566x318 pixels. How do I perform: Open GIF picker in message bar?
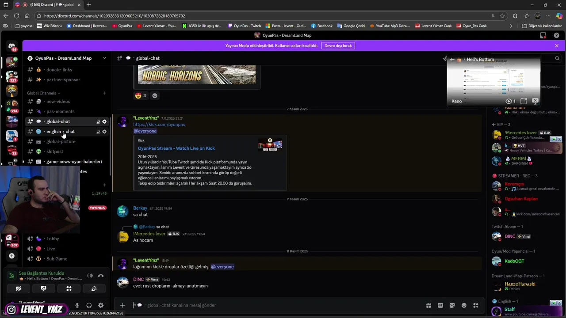440,305
